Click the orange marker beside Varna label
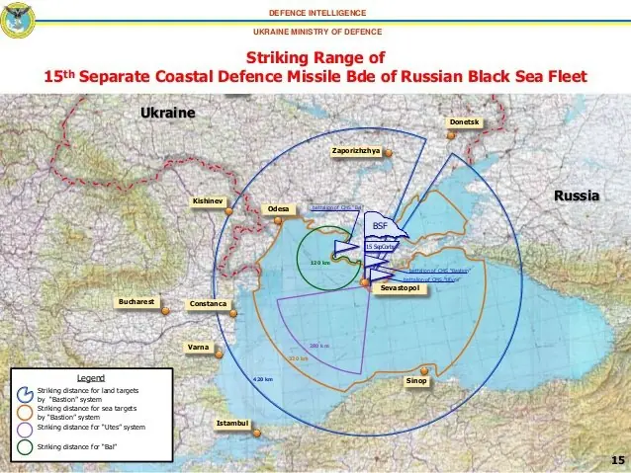This screenshot has height=473, width=631. pos(219,355)
